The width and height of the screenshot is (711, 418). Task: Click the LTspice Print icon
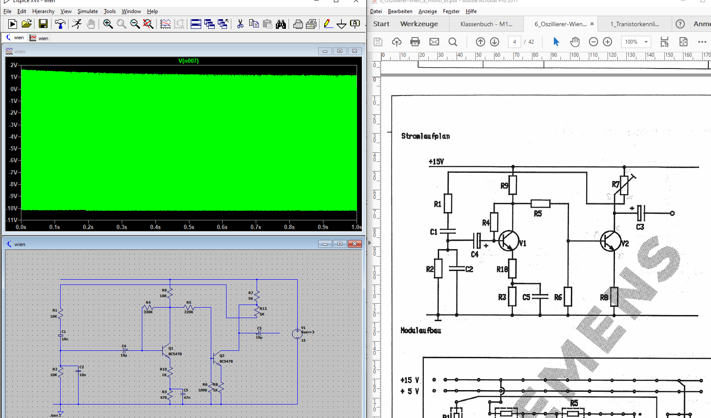pos(298,24)
